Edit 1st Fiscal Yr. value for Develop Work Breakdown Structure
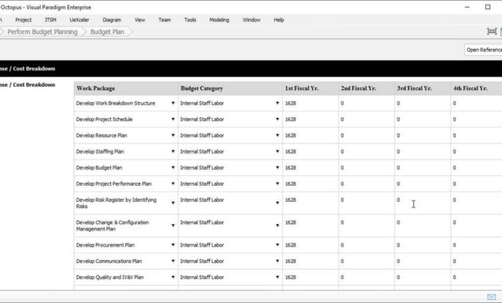Screen dimensions: 502x303 pos(311,103)
